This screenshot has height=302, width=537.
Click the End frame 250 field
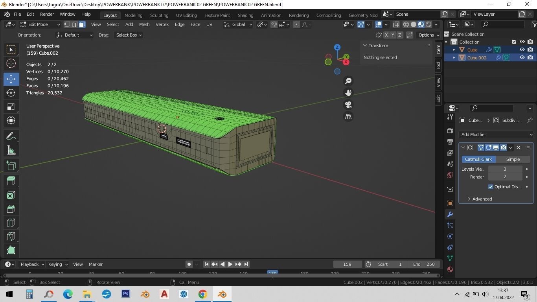coord(424,264)
